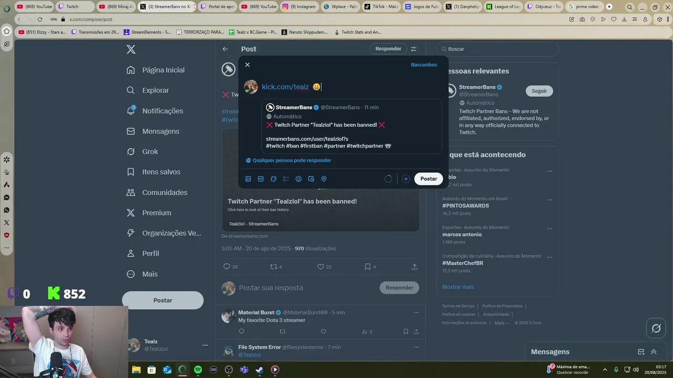Image resolution: width=673 pixels, height=378 pixels.
Task: Open Premium in sidebar
Action: coord(149,213)
